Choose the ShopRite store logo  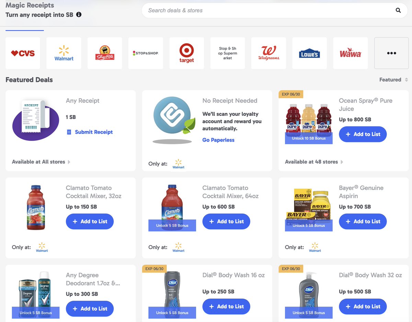point(105,53)
